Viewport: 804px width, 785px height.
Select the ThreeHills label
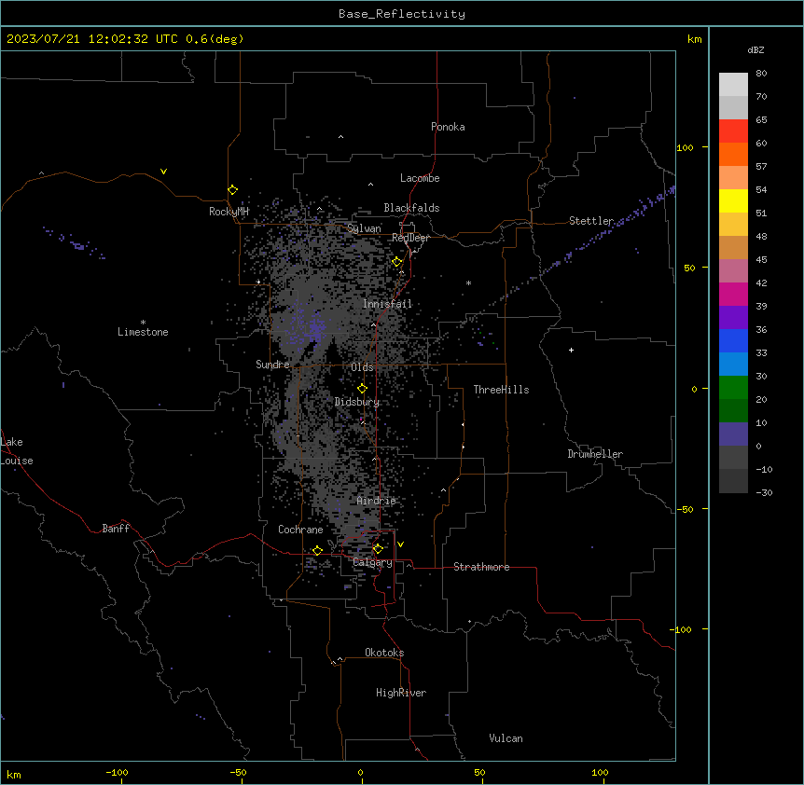pos(501,390)
